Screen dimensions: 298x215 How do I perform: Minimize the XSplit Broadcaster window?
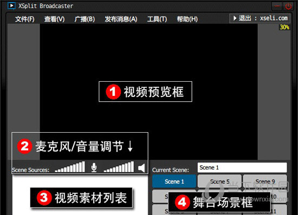click(277, 6)
